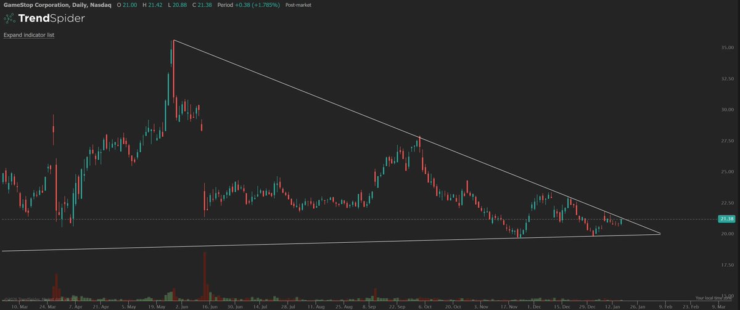Select the descending resistance trendline
740x310 pixels.
point(417,137)
